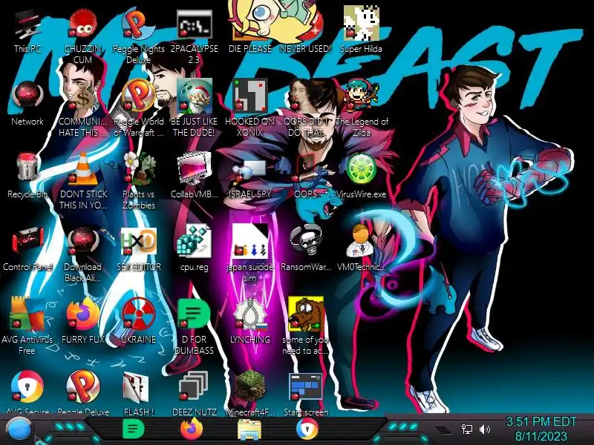Viewport: 594px width, 445px height.
Task: Open AVG Secure Browser from taskbar
Action: click(307, 429)
